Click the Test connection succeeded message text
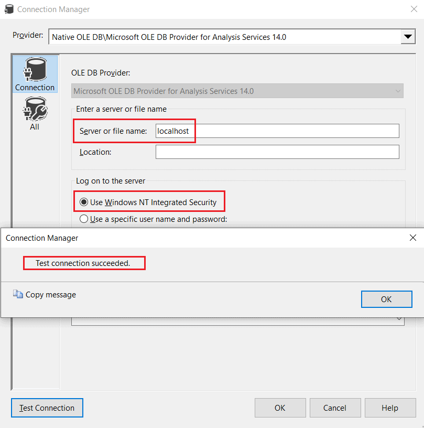 [x=83, y=263]
